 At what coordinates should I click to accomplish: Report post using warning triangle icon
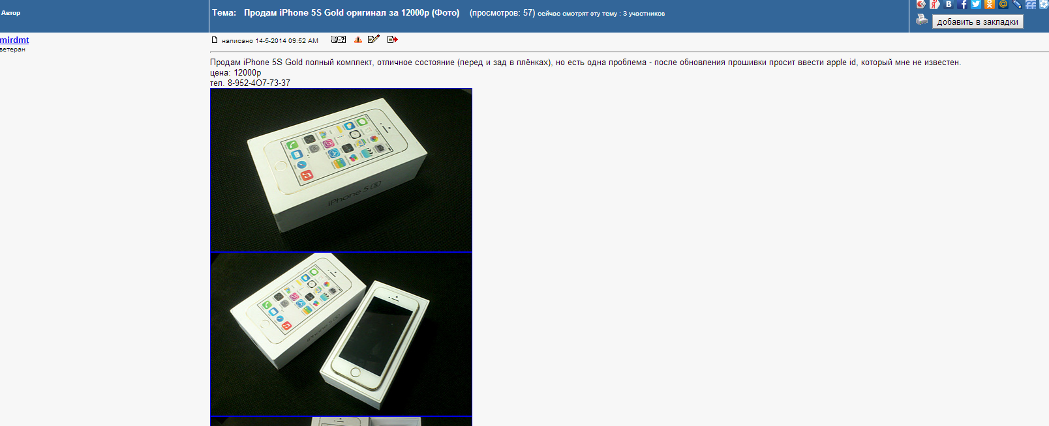coord(358,40)
